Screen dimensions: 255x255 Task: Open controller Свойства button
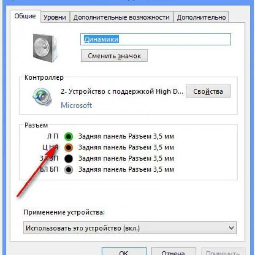pyautogui.click(x=208, y=91)
